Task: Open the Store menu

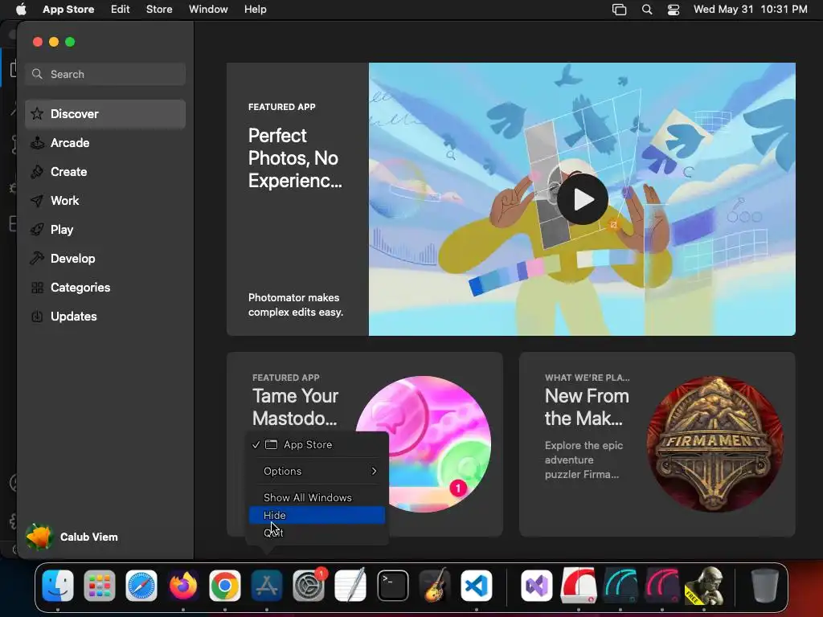Action: (159, 10)
